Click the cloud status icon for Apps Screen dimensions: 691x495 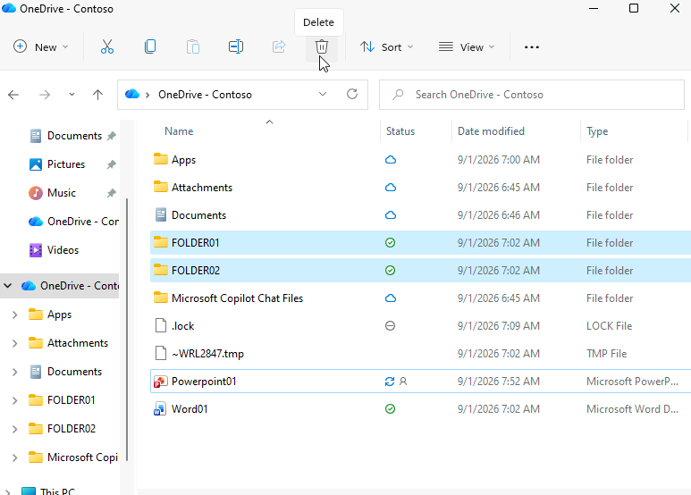pos(391,160)
